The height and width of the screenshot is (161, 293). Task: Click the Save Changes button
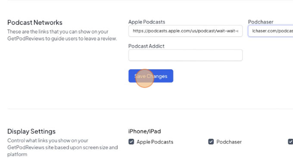(151, 76)
